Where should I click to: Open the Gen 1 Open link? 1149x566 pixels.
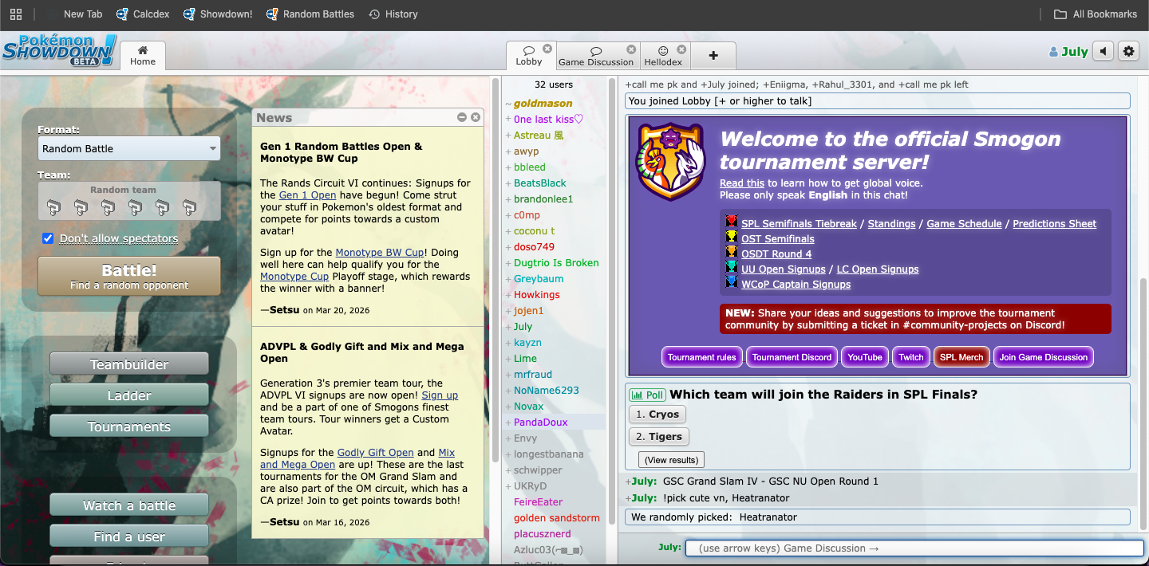(307, 195)
